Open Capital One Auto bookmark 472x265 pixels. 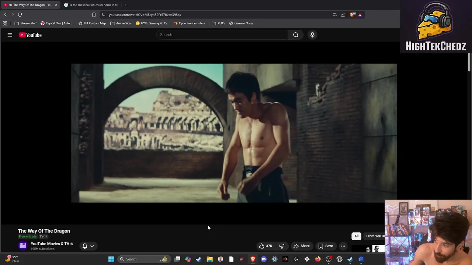[x=57, y=23]
